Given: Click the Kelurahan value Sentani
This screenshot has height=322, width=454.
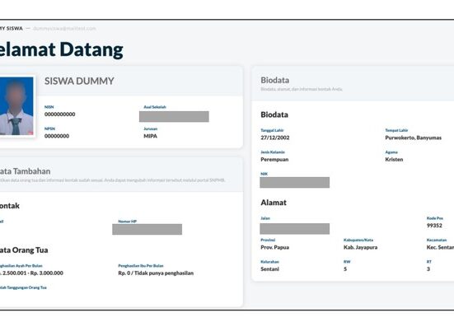Looking at the screenshot, I should (269, 269).
